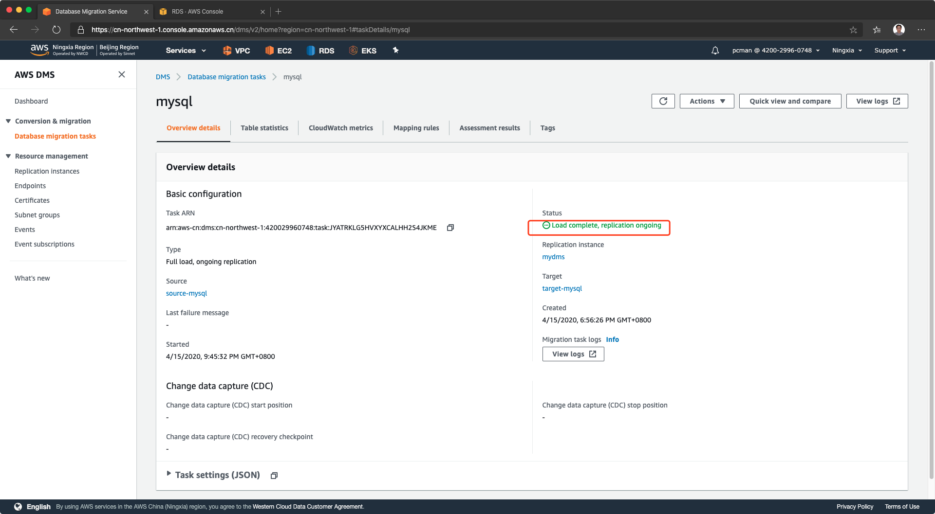Bookmark this page with the star icon
The height and width of the screenshot is (514, 935).
pos(853,30)
